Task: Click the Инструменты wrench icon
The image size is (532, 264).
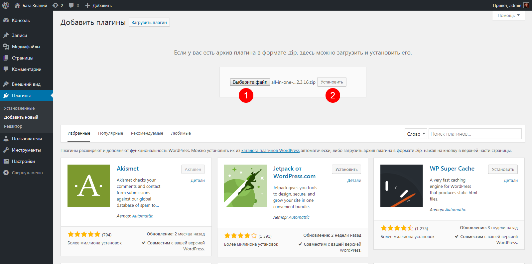Action: 6,150
